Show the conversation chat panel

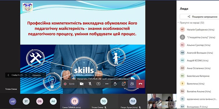click(124, 84)
